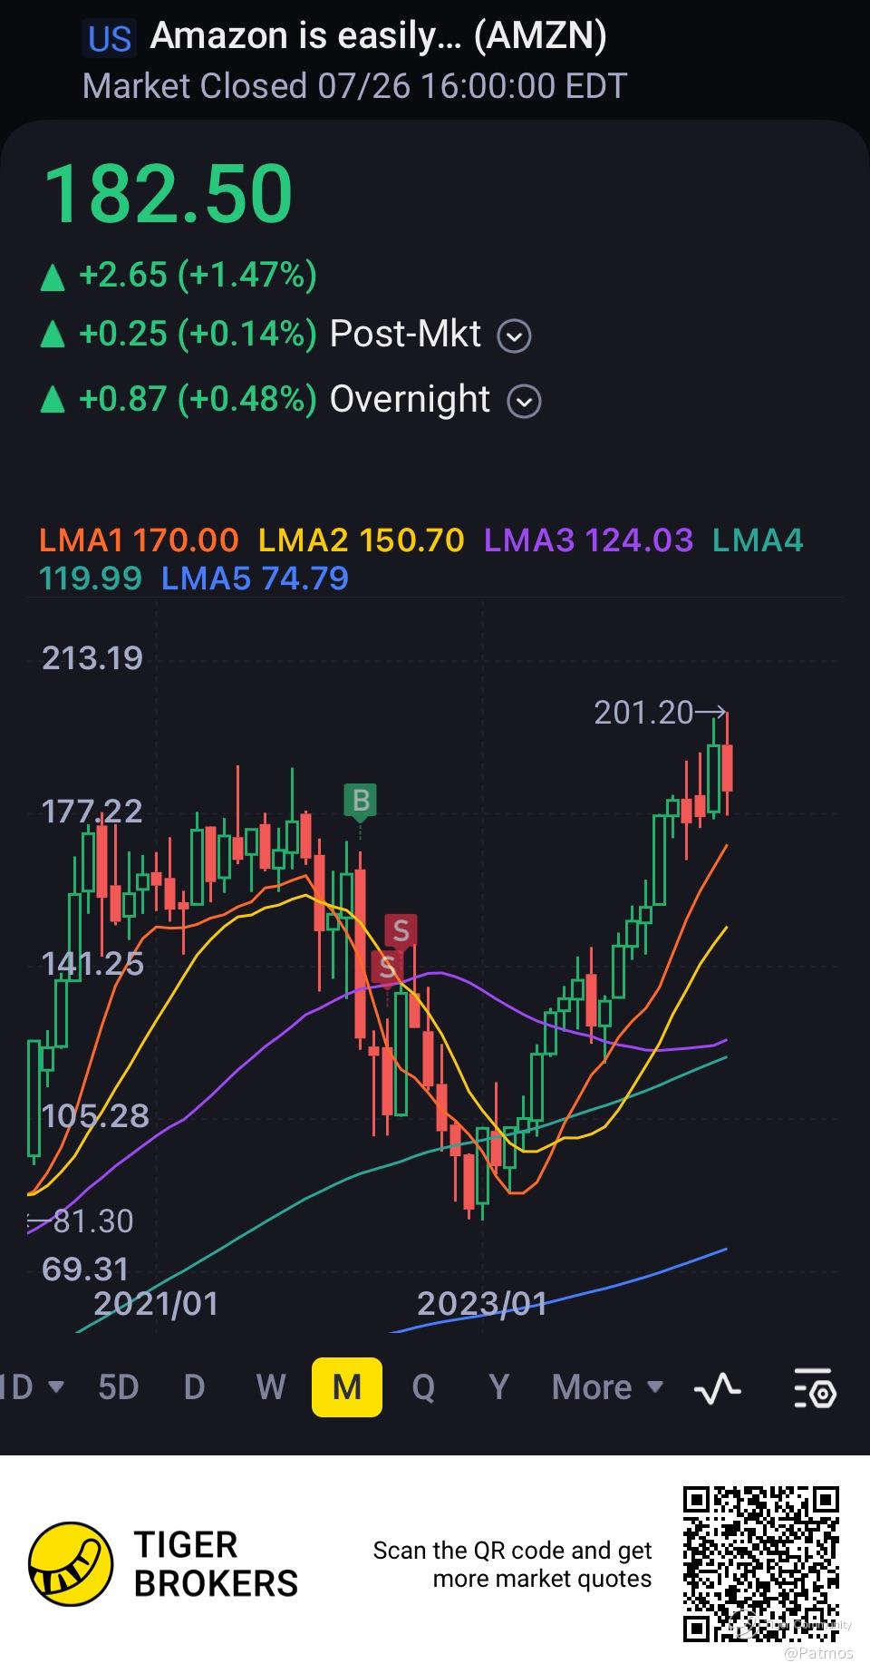Expand the Post-Mkt details chevron
Image resolution: width=870 pixels, height=1673 pixels.
pos(515,336)
